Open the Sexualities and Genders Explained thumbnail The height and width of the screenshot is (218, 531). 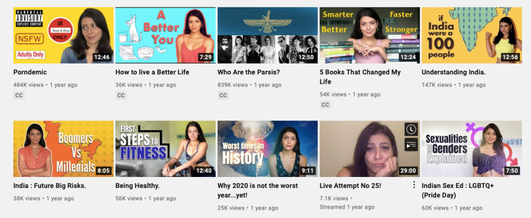tap(472, 148)
